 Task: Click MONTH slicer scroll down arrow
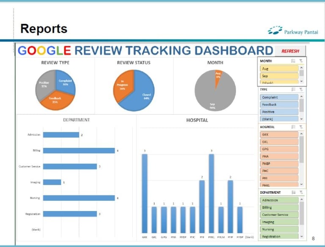click(302, 81)
